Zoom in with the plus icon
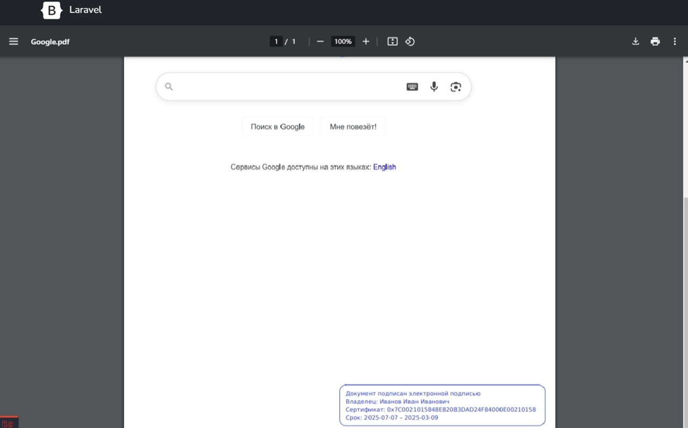This screenshot has height=428, width=688. pyautogui.click(x=366, y=41)
